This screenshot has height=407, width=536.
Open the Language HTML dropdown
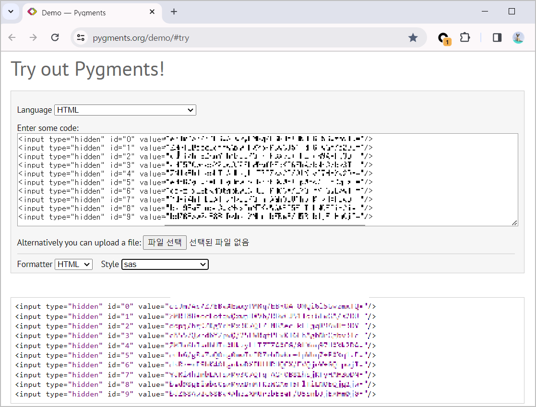pyautogui.click(x=125, y=110)
